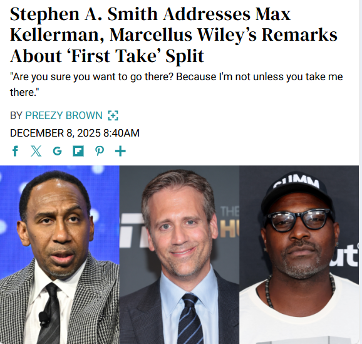Image resolution: width=362 pixels, height=344 pixels.
Task: Pin the article on Pinterest
Action: pos(100,151)
